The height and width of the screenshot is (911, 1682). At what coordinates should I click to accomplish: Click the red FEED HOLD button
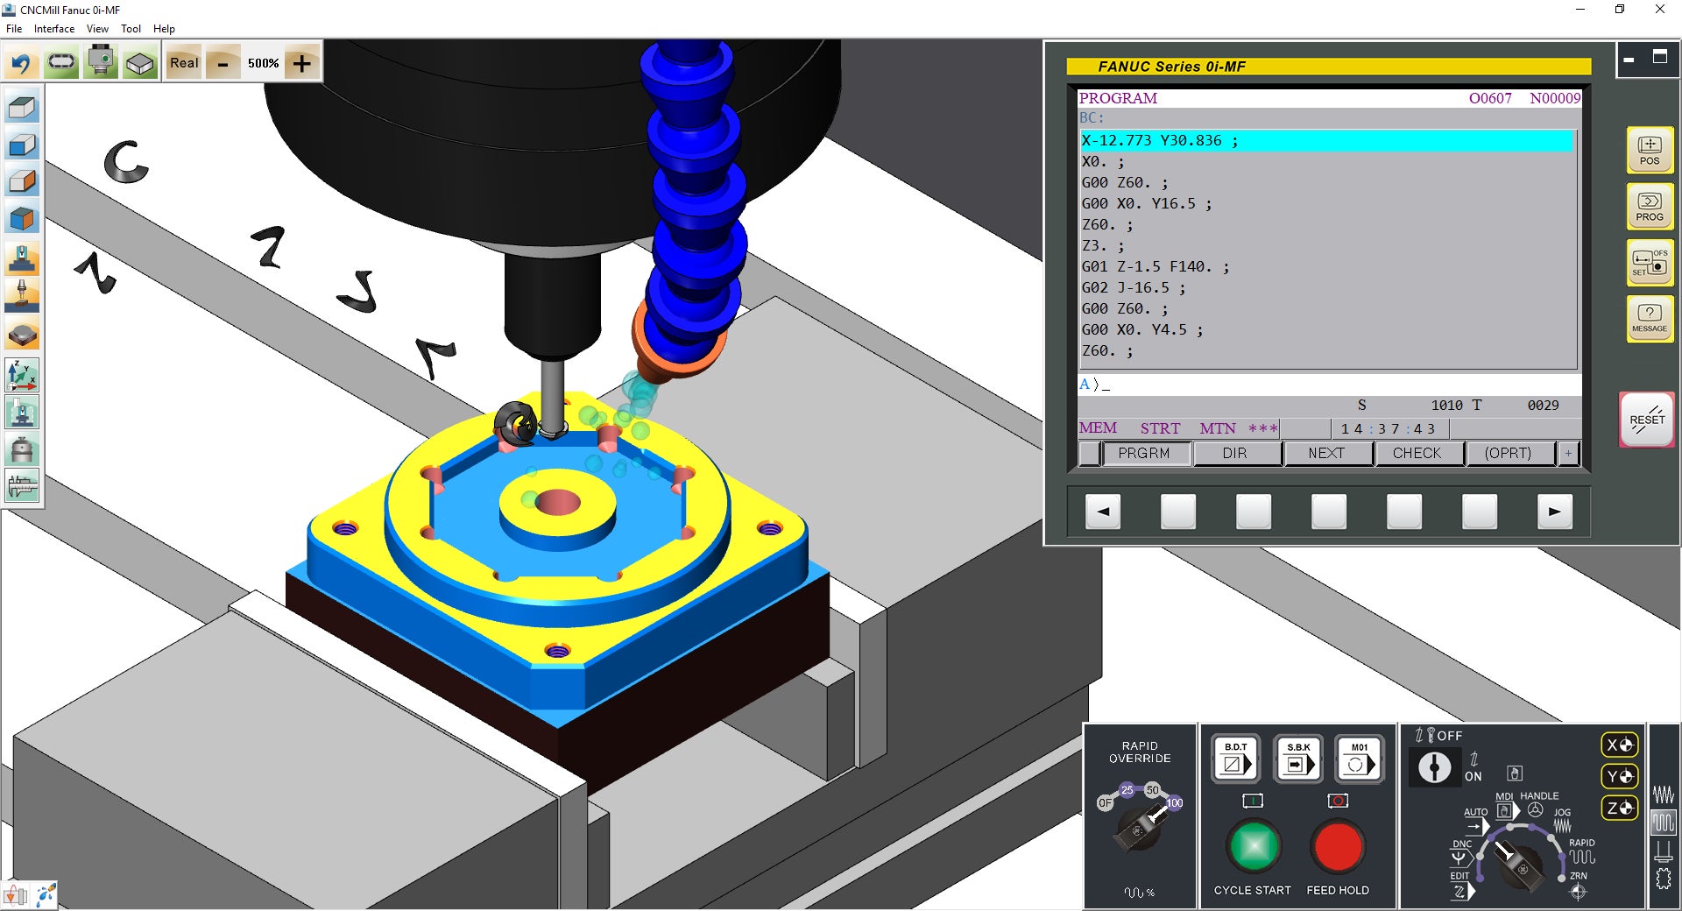tap(1338, 846)
